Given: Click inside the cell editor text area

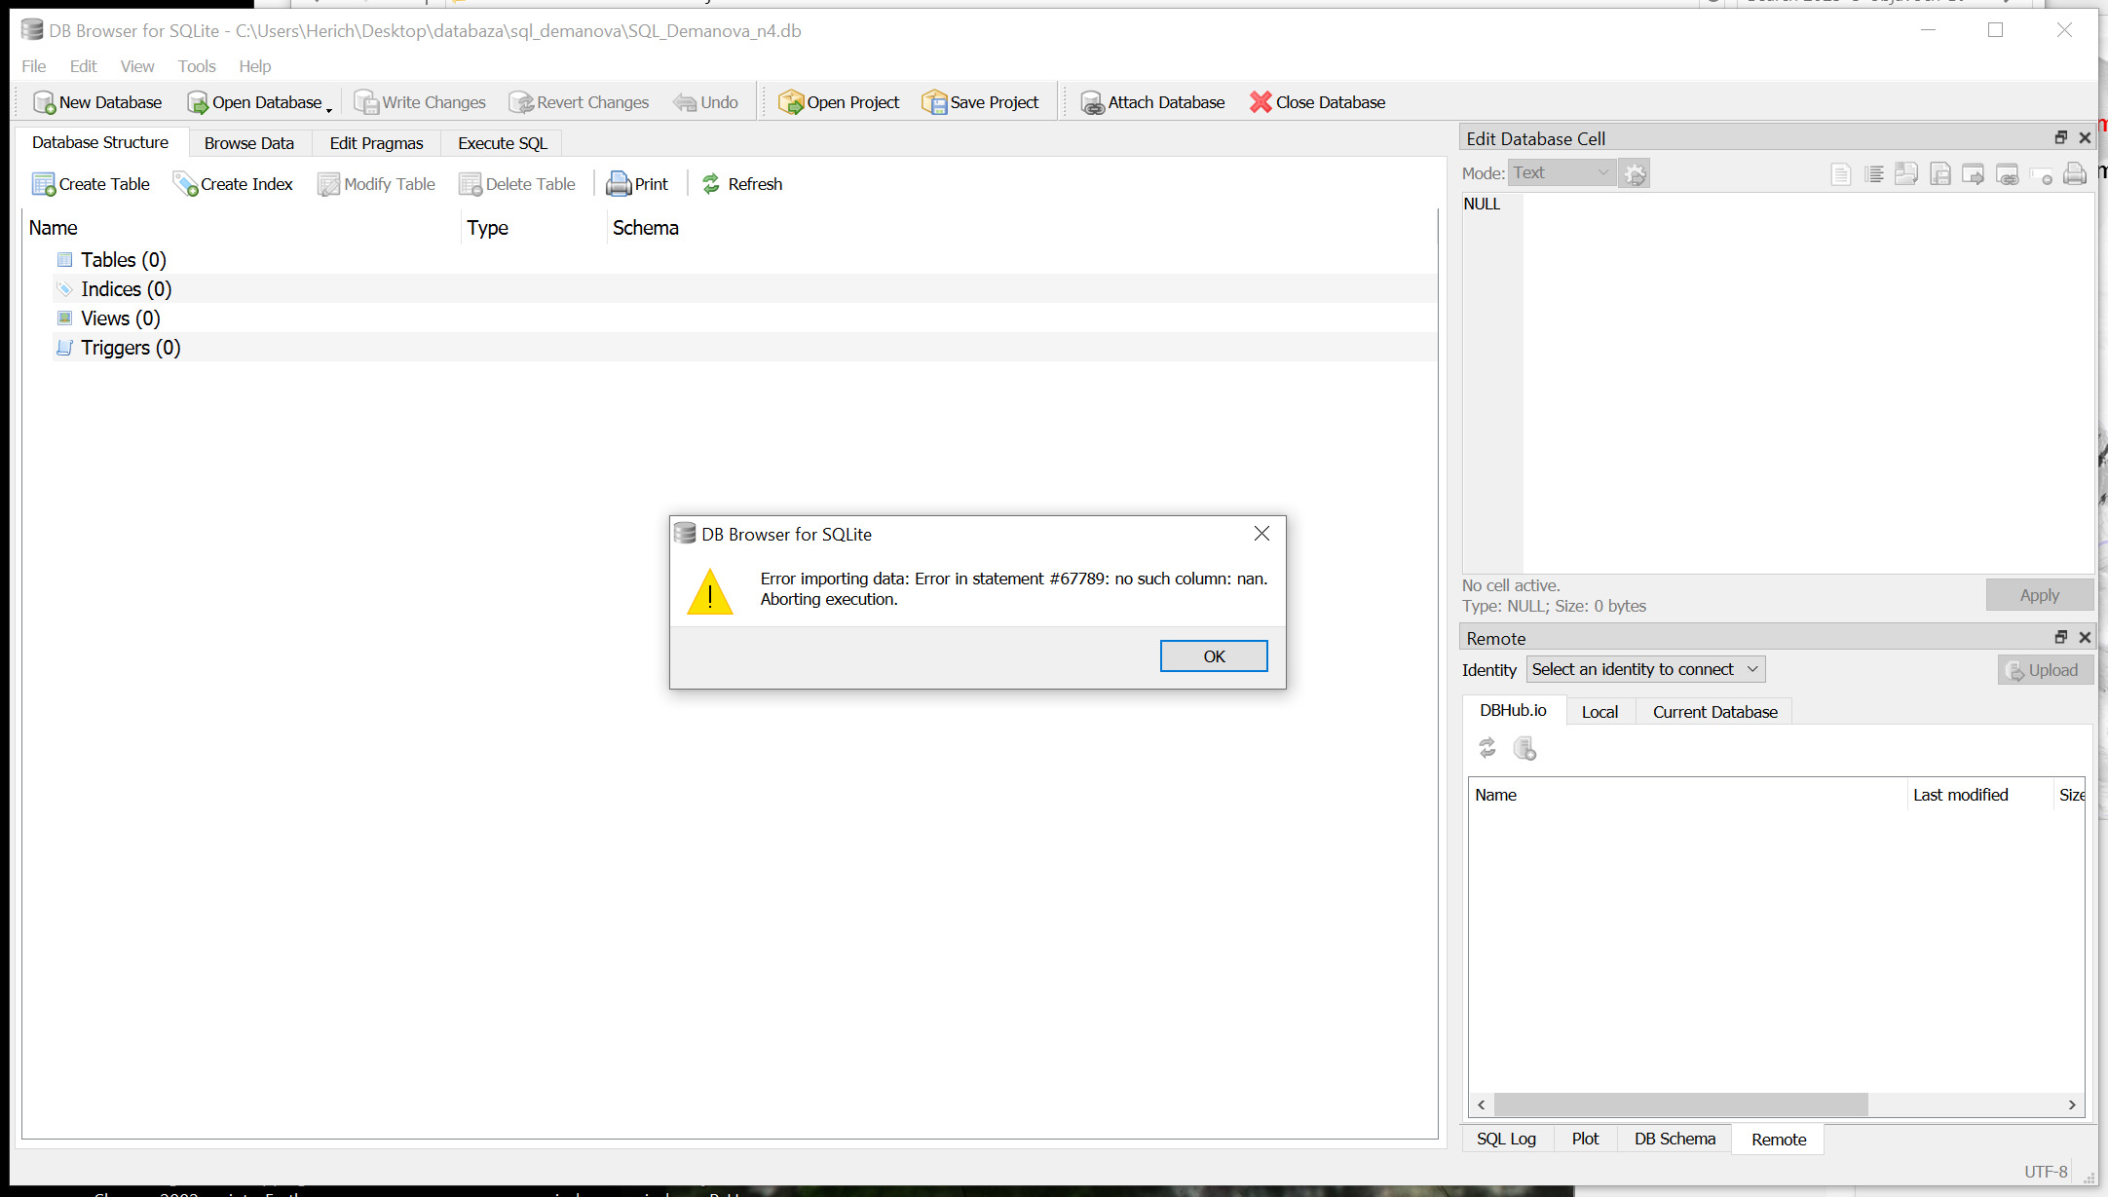Looking at the screenshot, I should pyautogui.click(x=1807, y=383).
